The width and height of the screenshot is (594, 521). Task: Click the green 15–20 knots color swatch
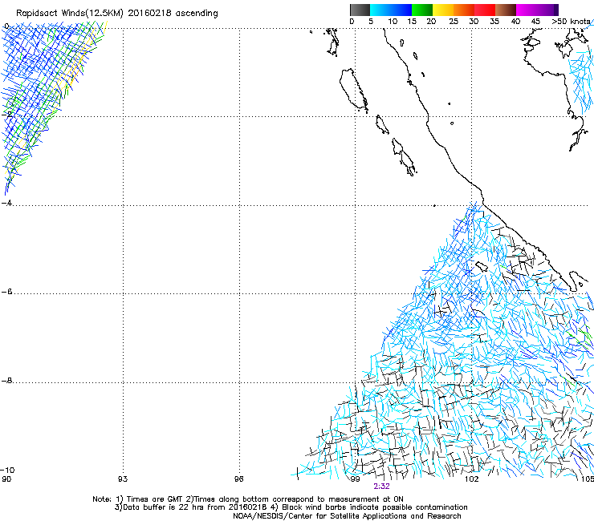pos(422,10)
